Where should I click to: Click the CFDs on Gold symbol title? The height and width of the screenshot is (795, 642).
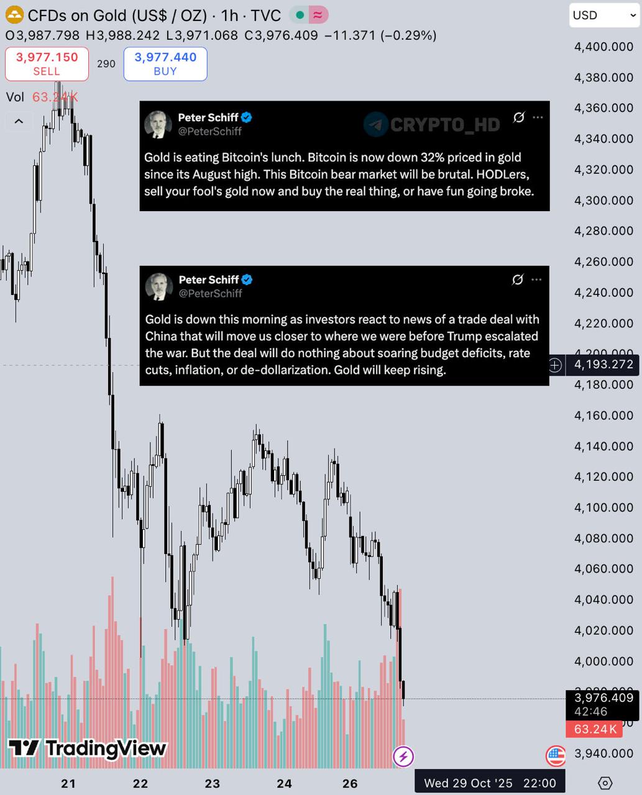(117, 15)
